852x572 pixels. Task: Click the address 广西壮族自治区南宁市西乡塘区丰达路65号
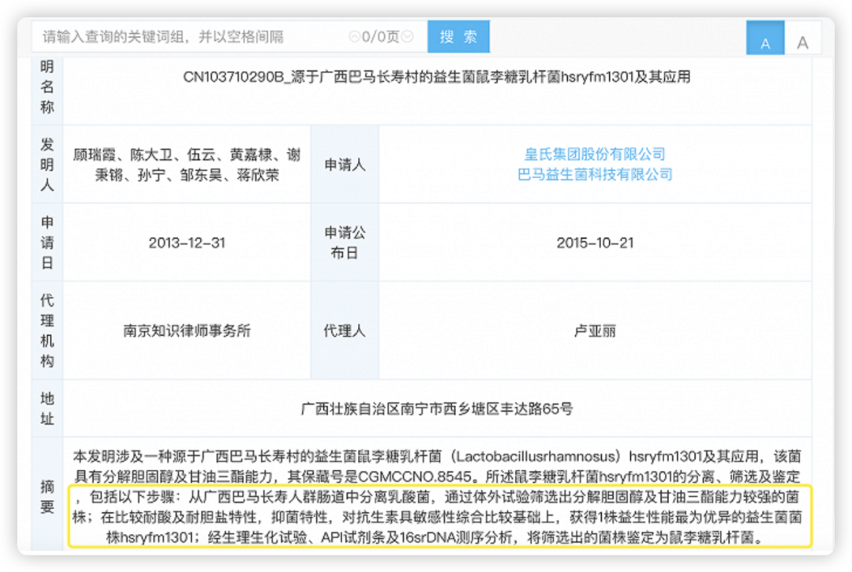coord(437,409)
